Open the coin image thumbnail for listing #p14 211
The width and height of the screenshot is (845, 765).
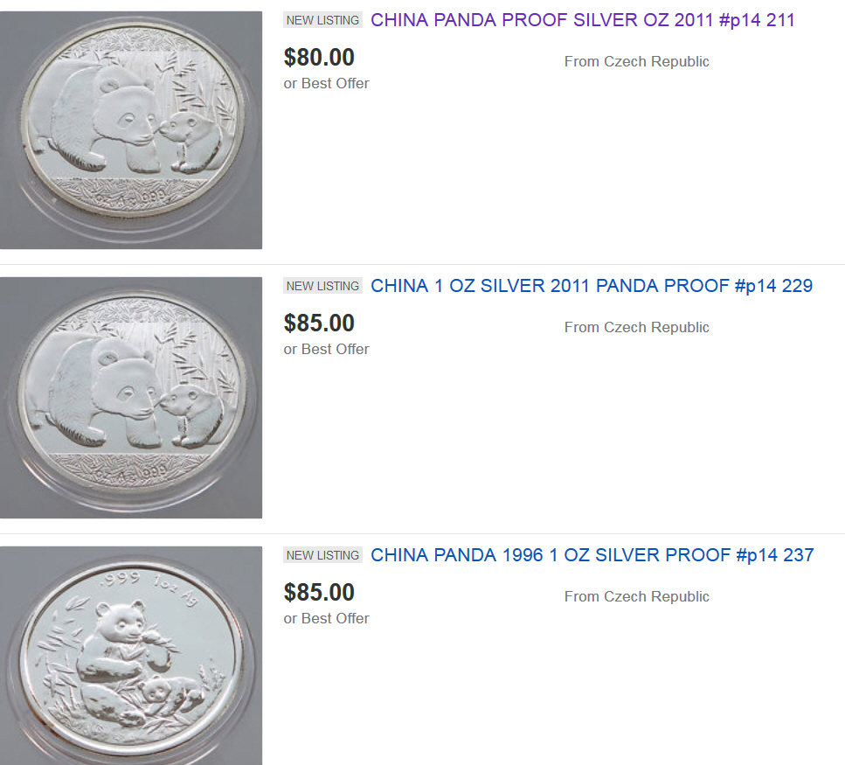(x=131, y=129)
